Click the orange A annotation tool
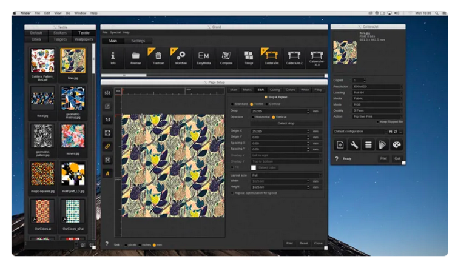 pyautogui.click(x=107, y=173)
